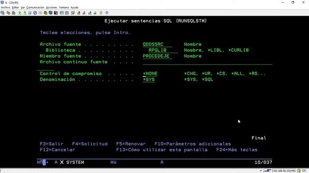
Task: Click the IP address in the status bar
Action: pos(284,171)
